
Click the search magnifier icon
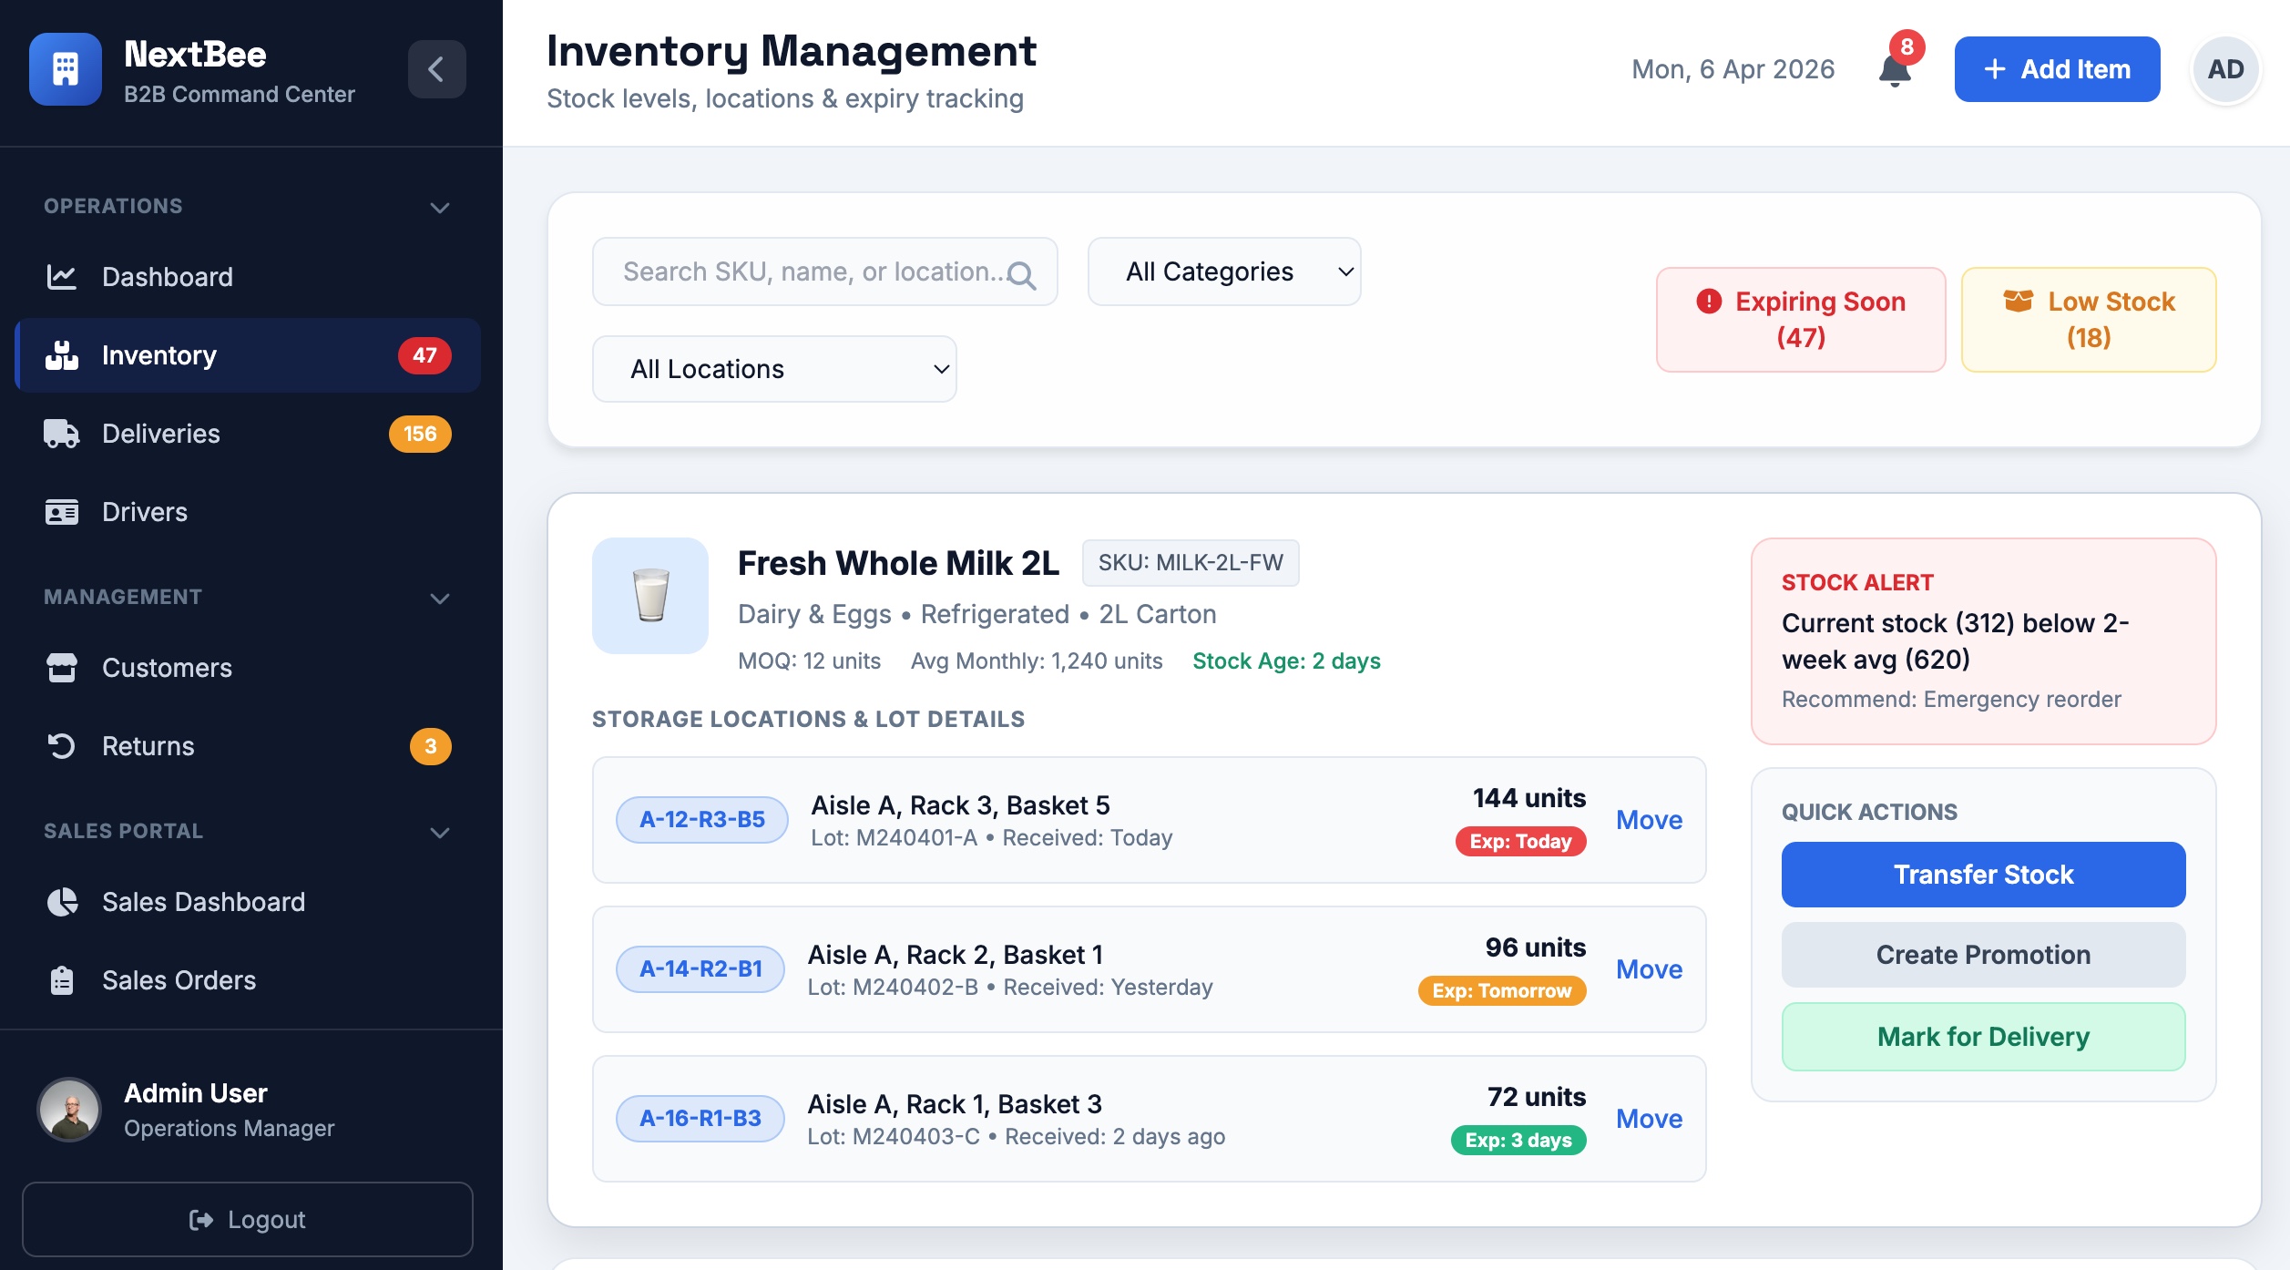pyautogui.click(x=1021, y=274)
